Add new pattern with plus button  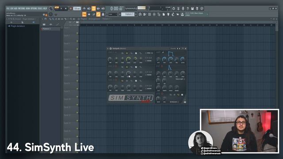(x=136, y=14)
